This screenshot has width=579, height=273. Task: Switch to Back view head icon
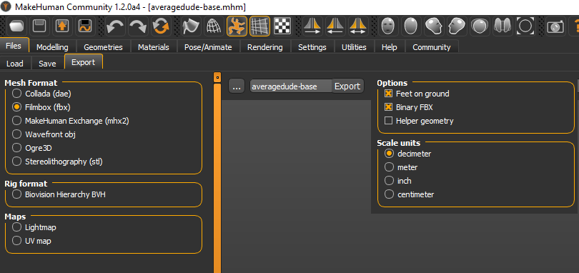tap(411, 26)
